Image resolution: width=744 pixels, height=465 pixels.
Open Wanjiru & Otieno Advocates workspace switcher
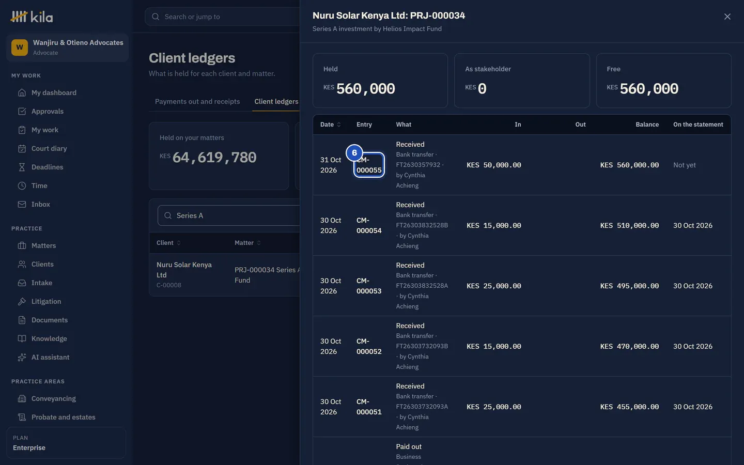click(67, 48)
